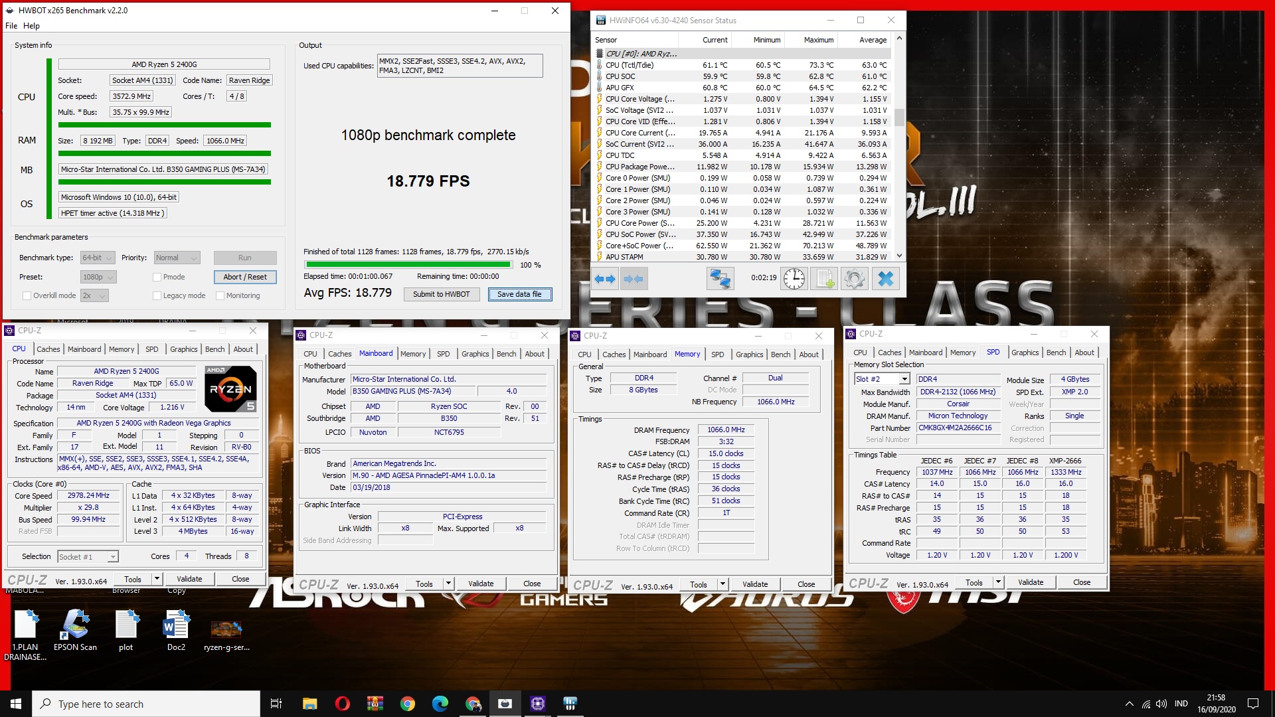Open Overkill 2x dropdown
The image size is (1275, 717).
click(x=94, y=295)
